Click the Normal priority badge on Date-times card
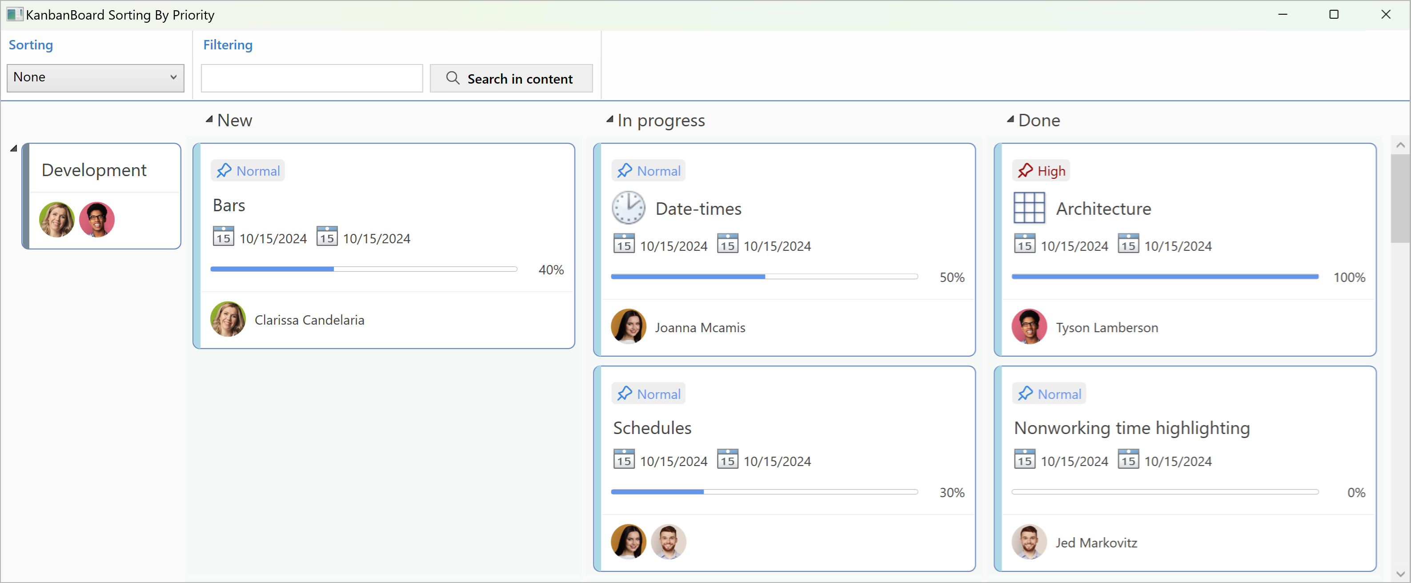Screen dimensions: 1411x583 click(x=649, y=170)
